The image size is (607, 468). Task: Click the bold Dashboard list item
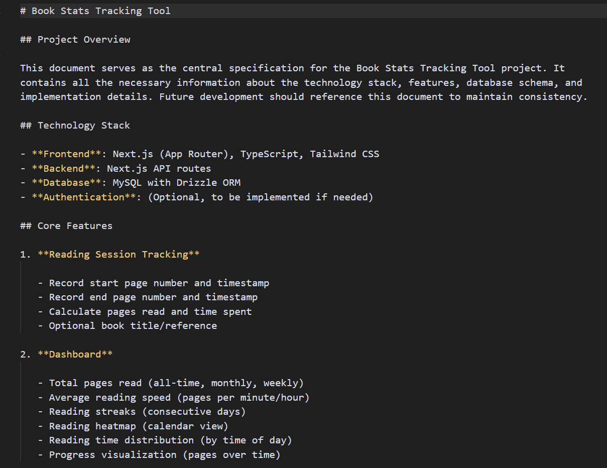(x=75, y=354)
